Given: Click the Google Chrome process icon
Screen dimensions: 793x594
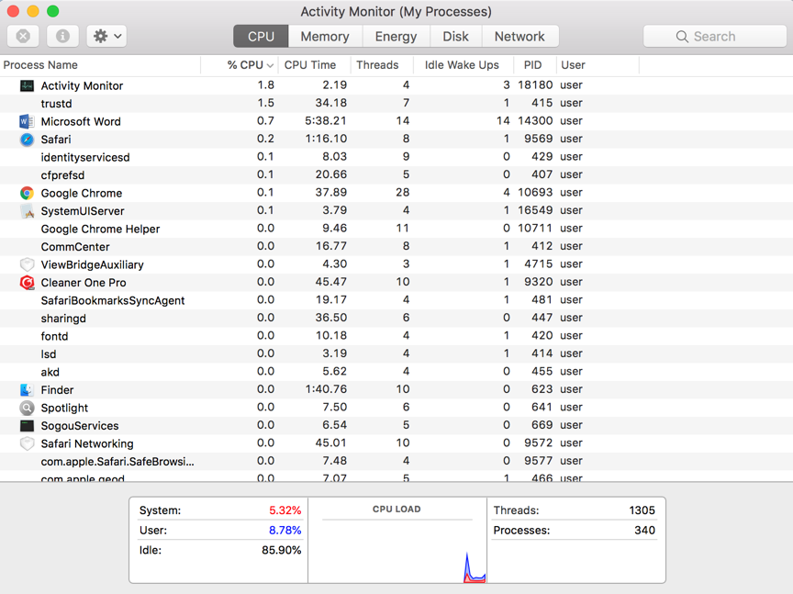Looking at the screenshot, I should pos(27,193).
